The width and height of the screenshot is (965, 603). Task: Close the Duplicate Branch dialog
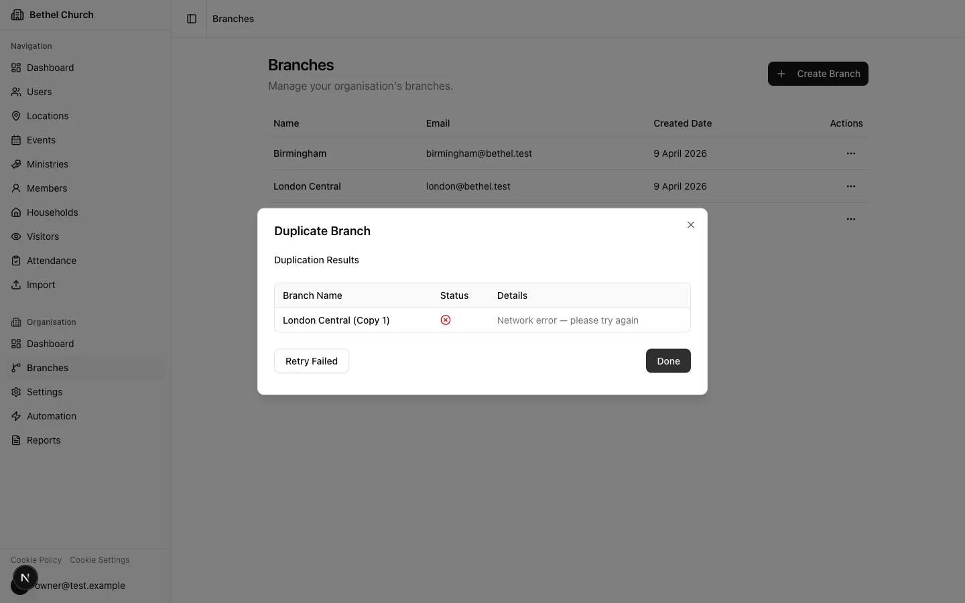[691, 225]
